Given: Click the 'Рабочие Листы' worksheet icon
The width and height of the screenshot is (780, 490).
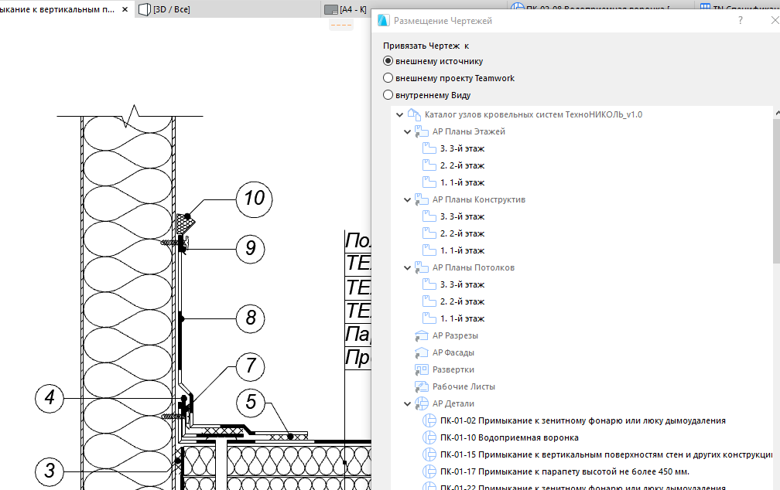Looking at the screenshot, I should 422,386.
